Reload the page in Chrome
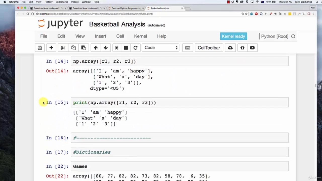The height and width of the screenshot is (181, 322). tap(28, 14)
